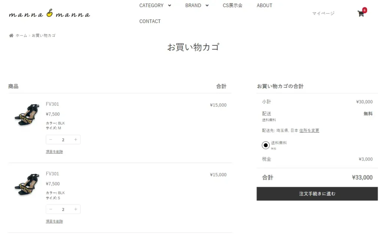
Task: Open FV301 size S product thumbnail
Action: click(x=27, y=184)
